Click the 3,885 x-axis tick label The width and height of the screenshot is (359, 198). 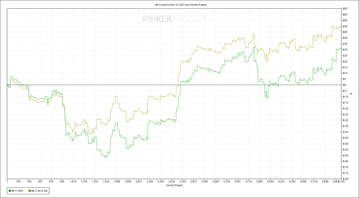260,182
